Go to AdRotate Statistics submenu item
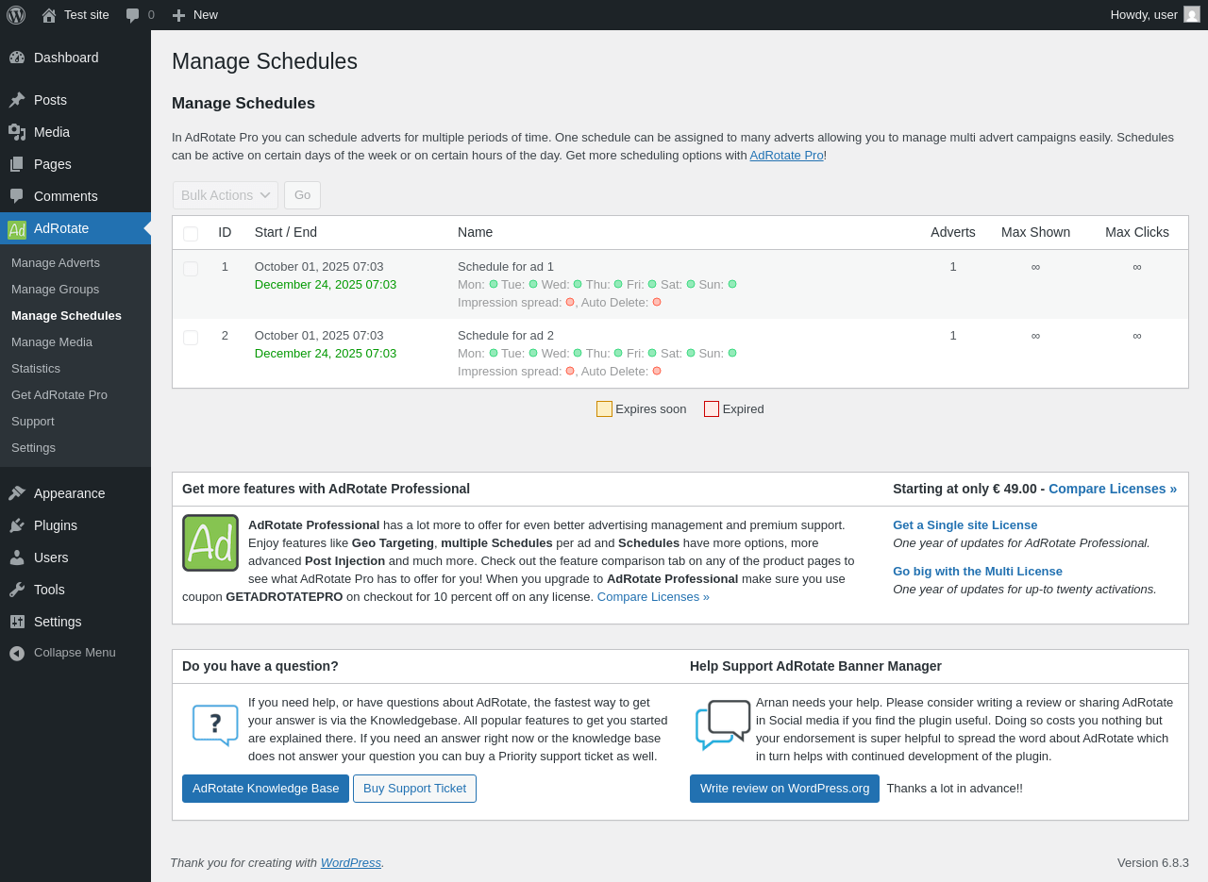The width and height of the screenshot is (1208, 882). coord(36,369)
